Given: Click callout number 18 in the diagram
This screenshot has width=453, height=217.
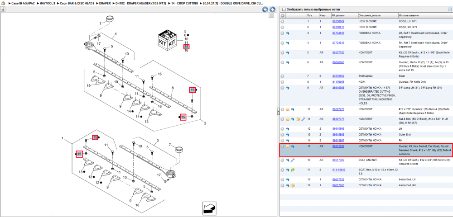Looking at the screenshot, I should pos(138,205).
